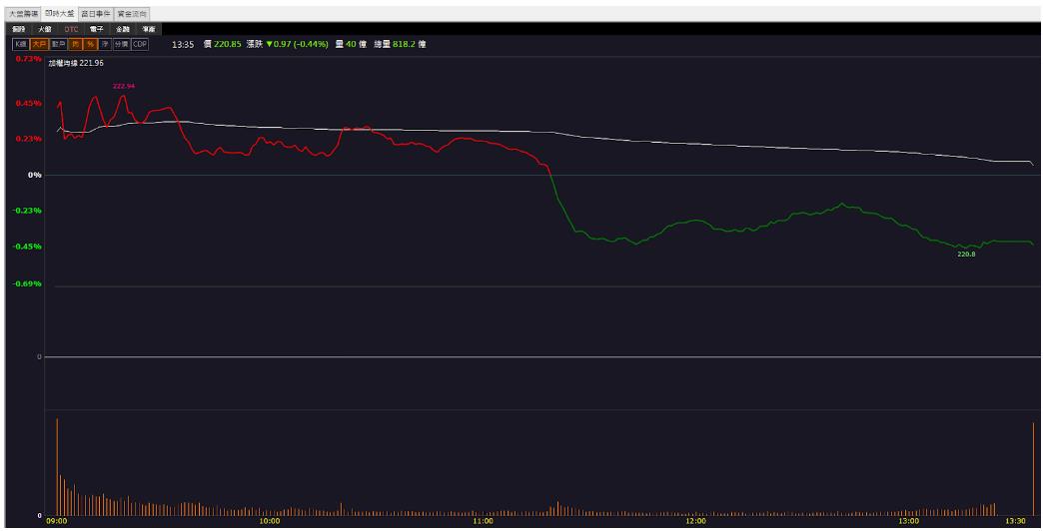Select the 大盤 market button

[45, 29]
